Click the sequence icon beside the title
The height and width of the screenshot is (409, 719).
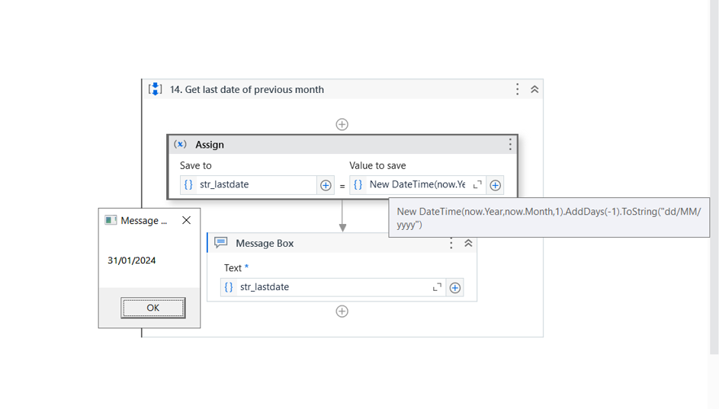pos(155,89)
